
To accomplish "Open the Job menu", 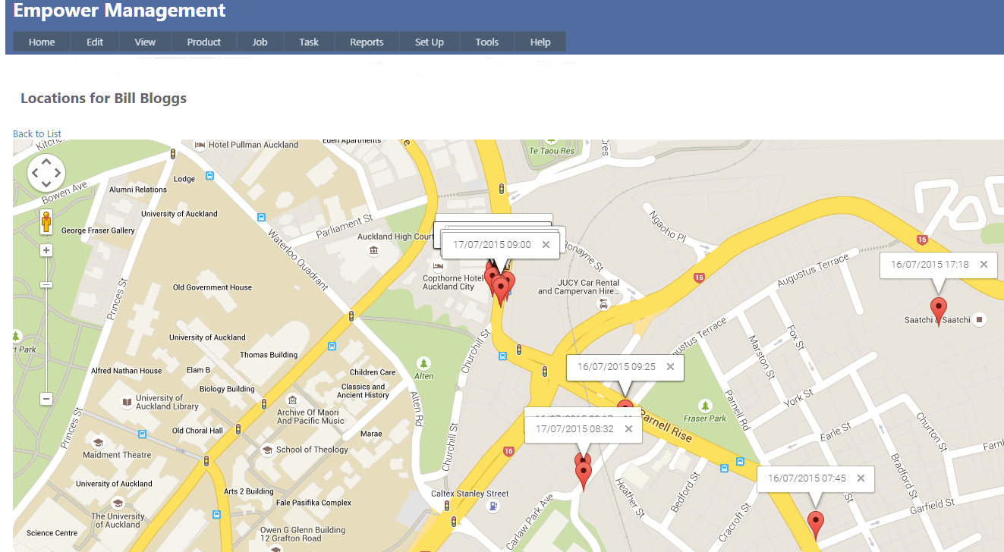I will click(260, 42).
